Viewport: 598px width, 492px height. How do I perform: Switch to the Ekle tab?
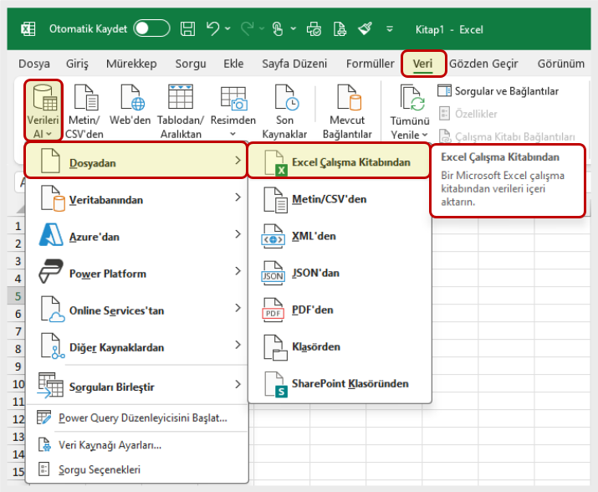point(233,64)
